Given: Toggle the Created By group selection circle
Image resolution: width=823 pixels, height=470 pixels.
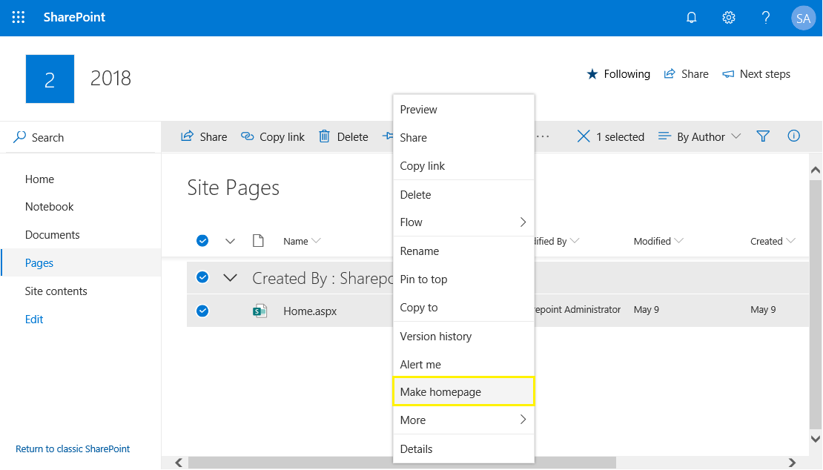Looking at the screenshot, I should [x=202, y=277].
